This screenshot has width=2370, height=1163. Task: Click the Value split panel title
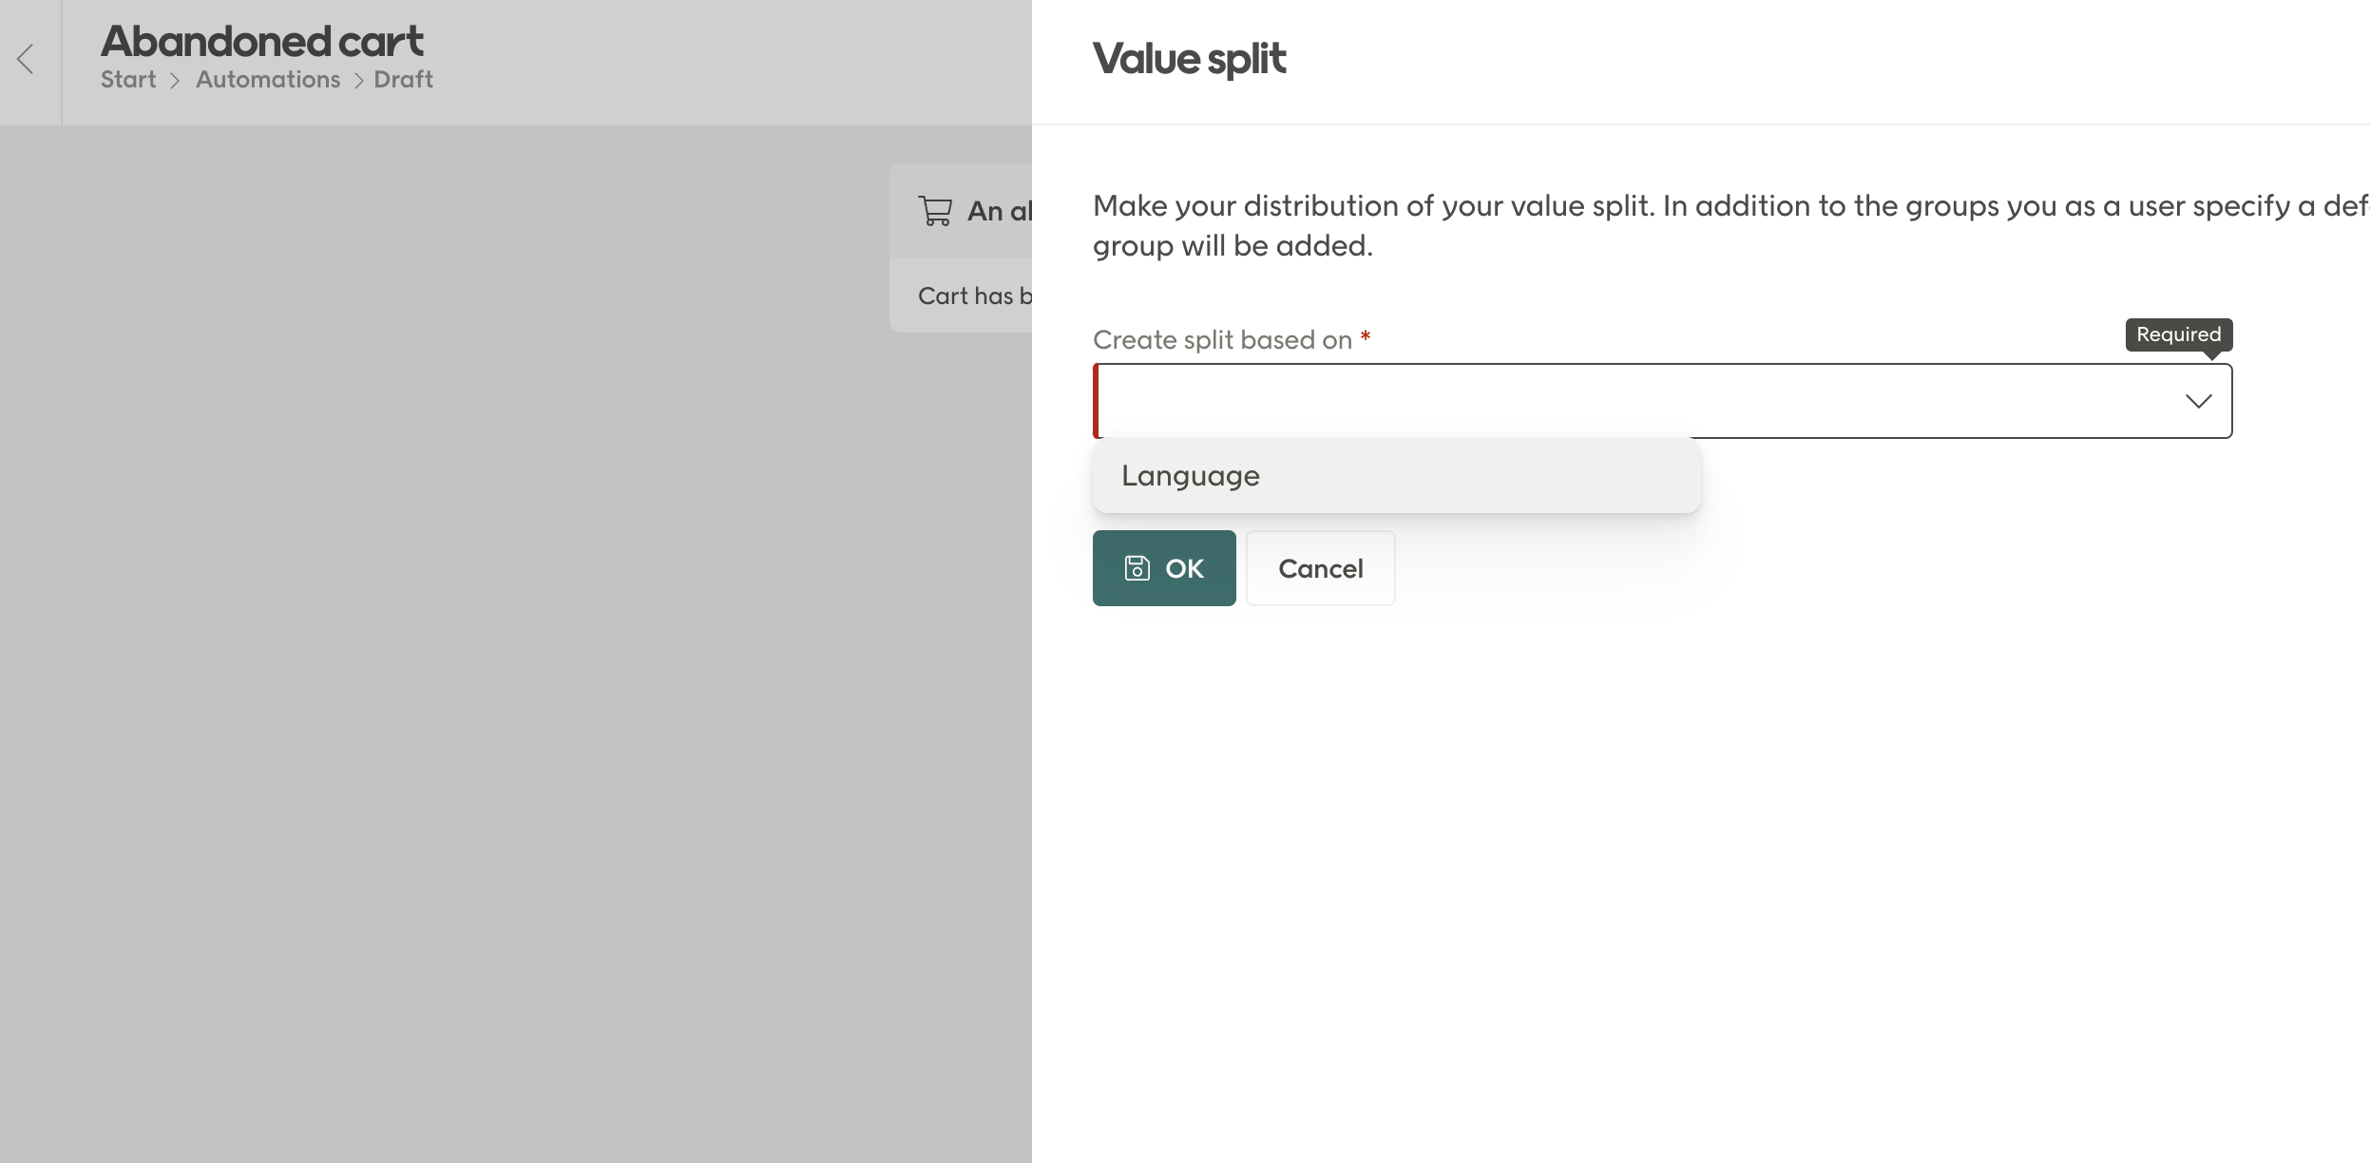pos(1188,59)
